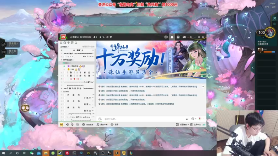Select the All★Stars sub-channel row
This screenshot has width=278, height=156.
pyautogui.click(x=77, y=53)
